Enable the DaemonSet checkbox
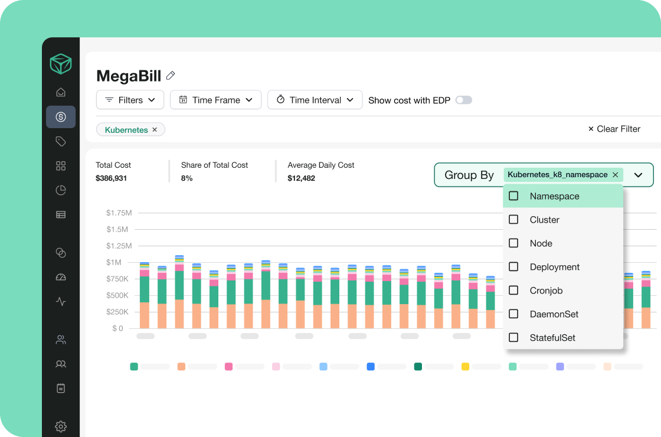661x437 pixels. (x=513, y=314)
